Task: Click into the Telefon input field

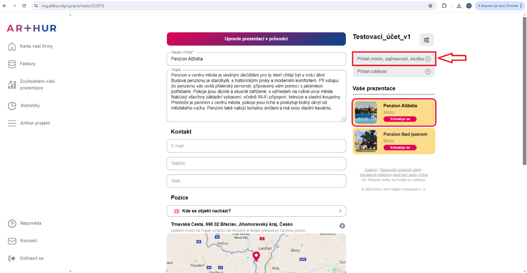Action: 256,163
